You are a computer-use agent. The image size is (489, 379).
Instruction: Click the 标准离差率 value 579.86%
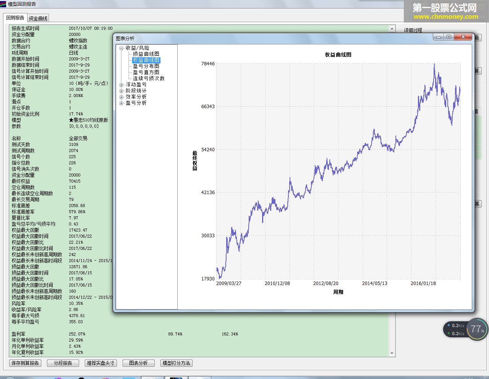77,212
